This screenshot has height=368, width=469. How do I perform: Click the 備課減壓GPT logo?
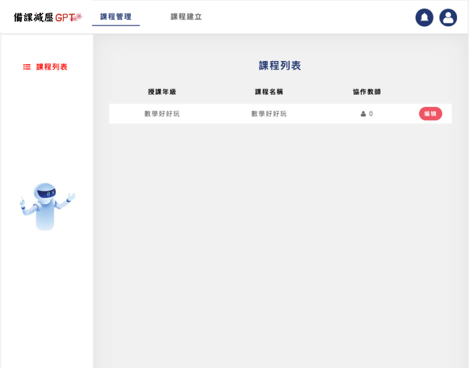47,17
